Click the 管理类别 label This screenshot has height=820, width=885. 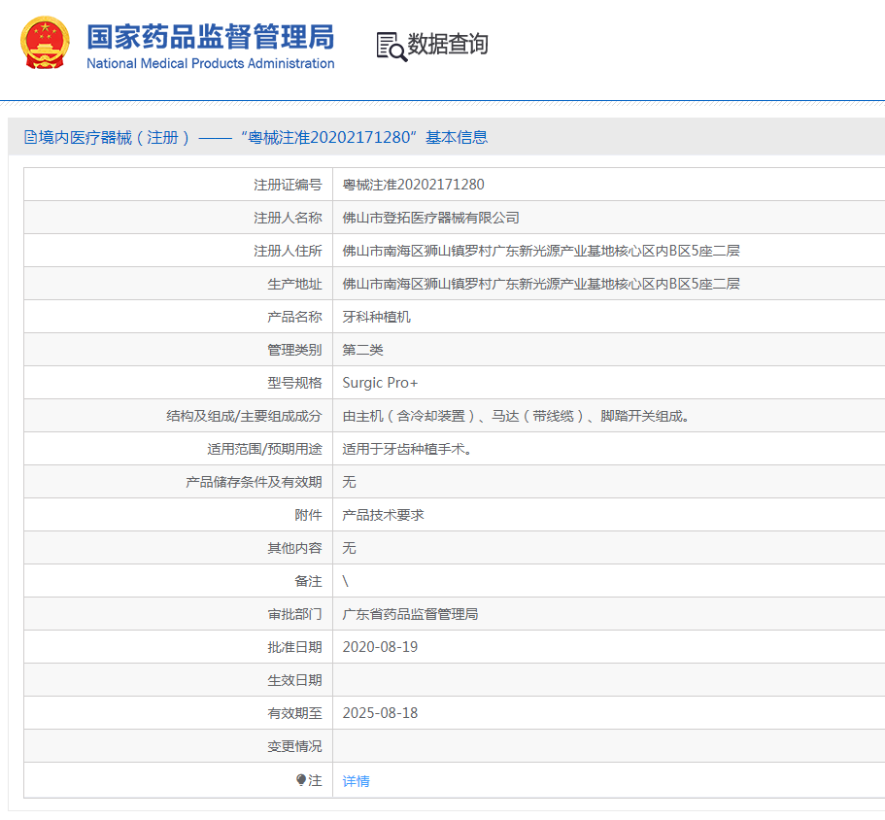click(x=294, y=350)
